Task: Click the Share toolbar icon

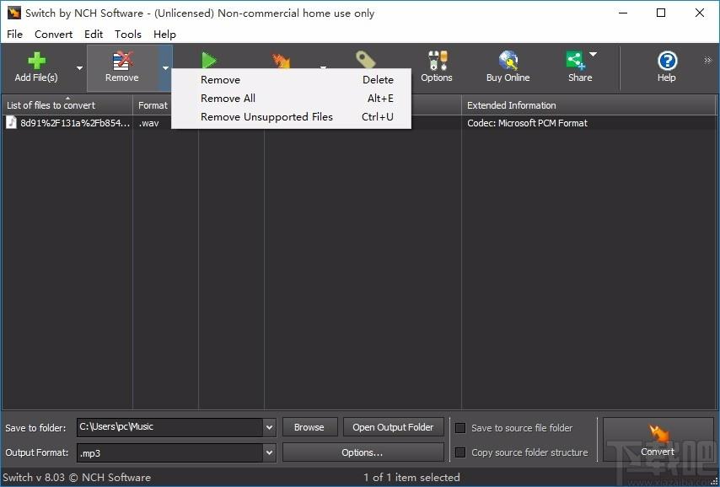Action: click(x=575, y=61)
